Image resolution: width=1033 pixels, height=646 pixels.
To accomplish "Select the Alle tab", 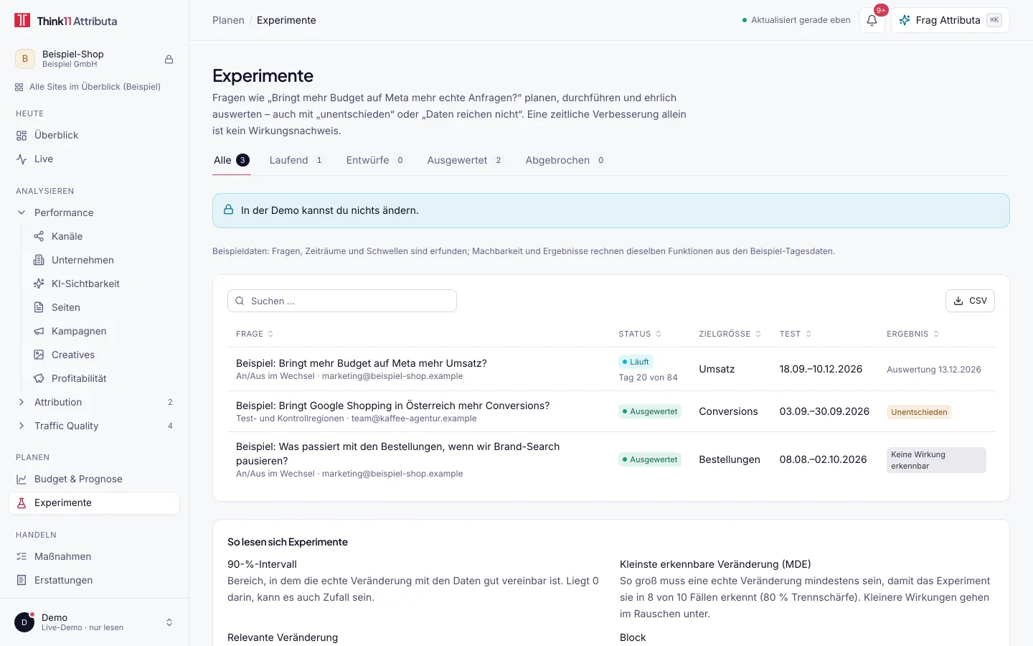I will pyautogui.click(x=232, y=160).
